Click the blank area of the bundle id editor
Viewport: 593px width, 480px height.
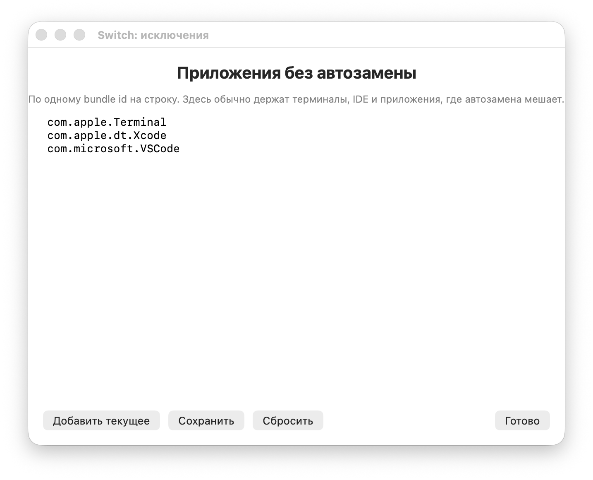[x=296, y=273]
